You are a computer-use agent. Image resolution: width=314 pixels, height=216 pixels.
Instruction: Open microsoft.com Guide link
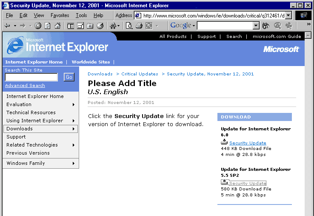[x=277, y=37]
